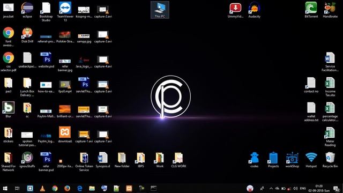
Task: Select the wallet address.txt file
Action: (x=311, y=112)
